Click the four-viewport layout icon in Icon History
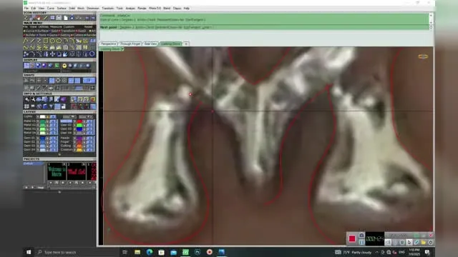The image size is (458, 257). [x=52, y=18]
